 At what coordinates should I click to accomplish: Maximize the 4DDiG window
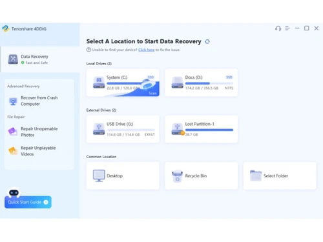point(307,28)
